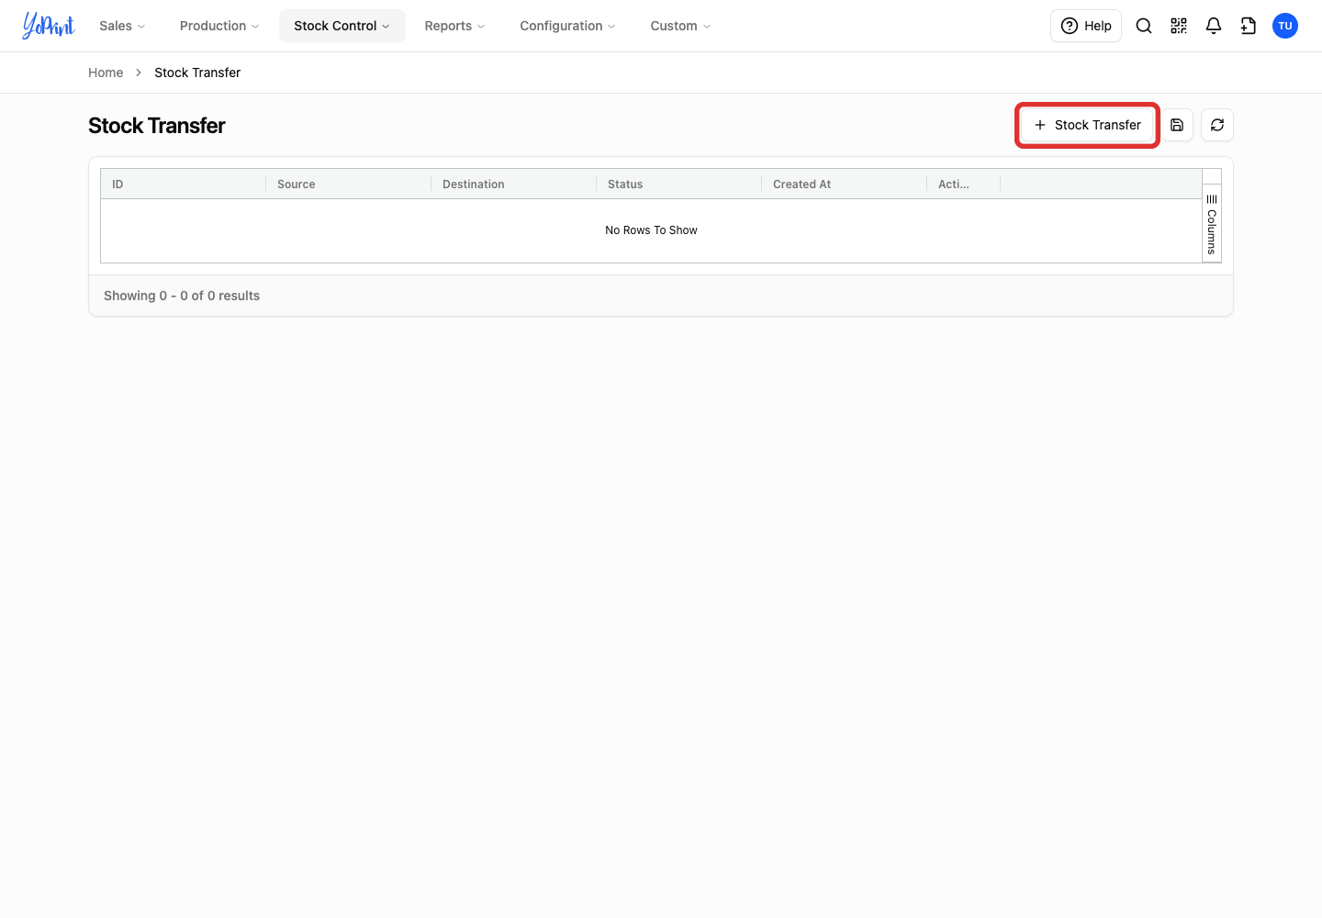The height and width of the screenshot is (918, 1322).
Task: Open the Configuration menu
Action: [567, 26]
